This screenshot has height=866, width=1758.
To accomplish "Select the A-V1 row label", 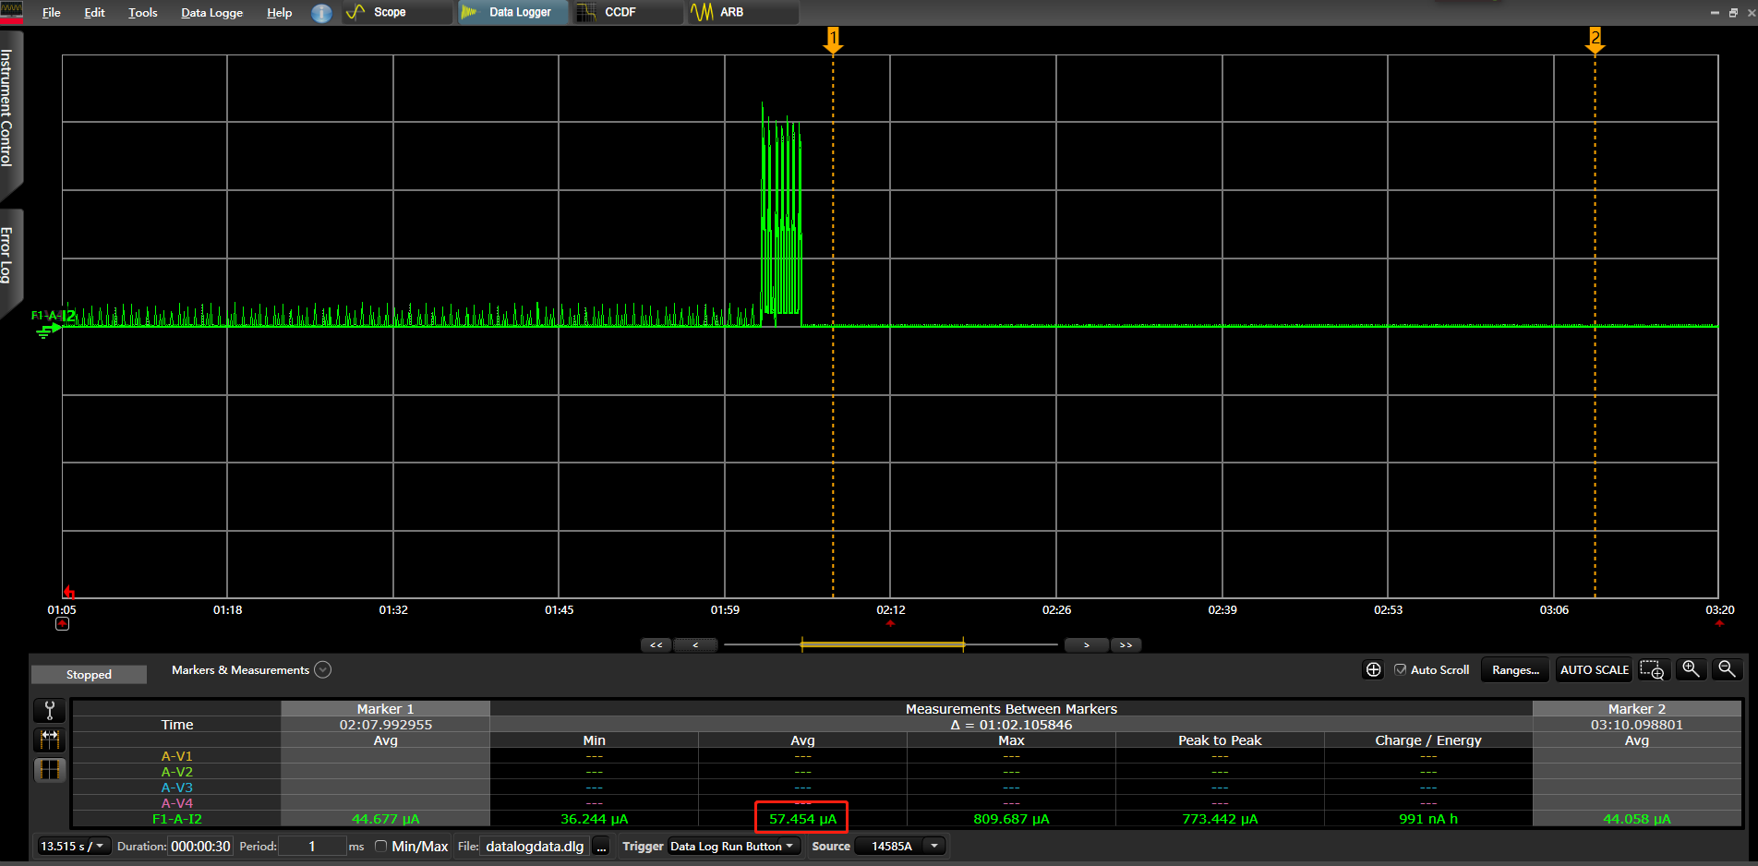I will (x=177, y=756).
